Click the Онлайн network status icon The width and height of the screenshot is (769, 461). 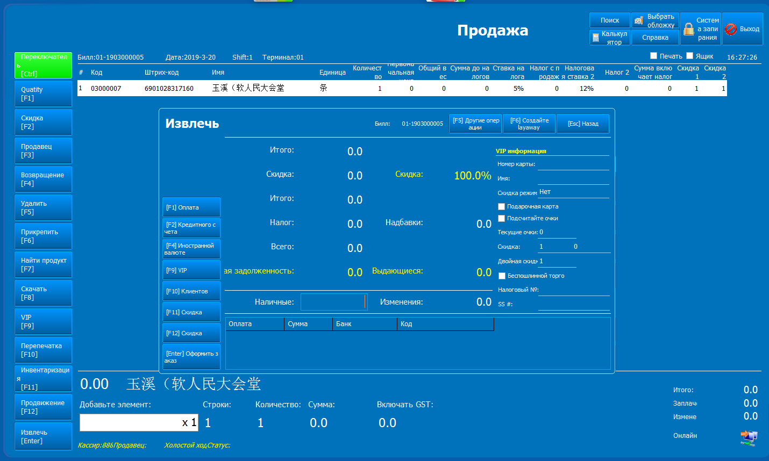(x=749, y=438)
